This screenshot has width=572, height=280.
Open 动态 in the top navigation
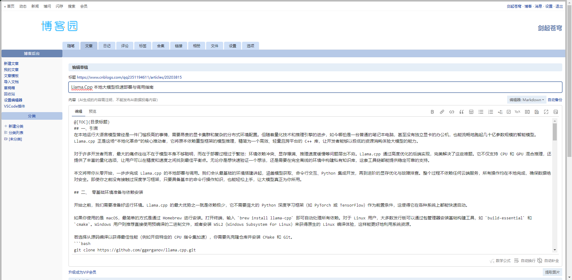(x=23, y=6)
